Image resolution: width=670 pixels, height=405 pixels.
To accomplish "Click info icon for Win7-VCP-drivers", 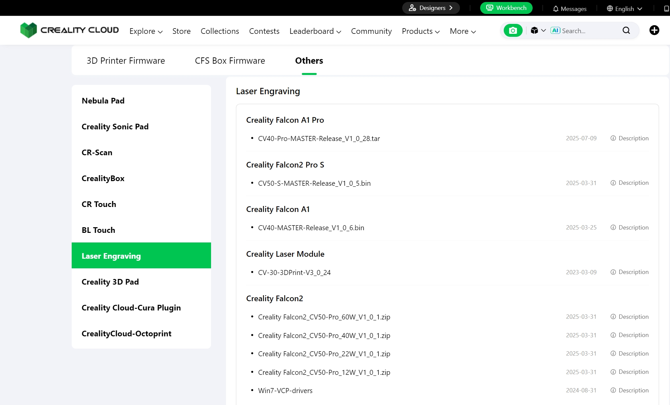I will pos(613,390).
